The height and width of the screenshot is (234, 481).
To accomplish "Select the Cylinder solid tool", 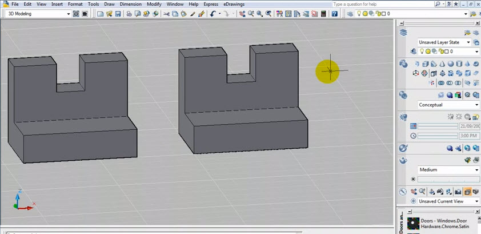I will [459, 64].
